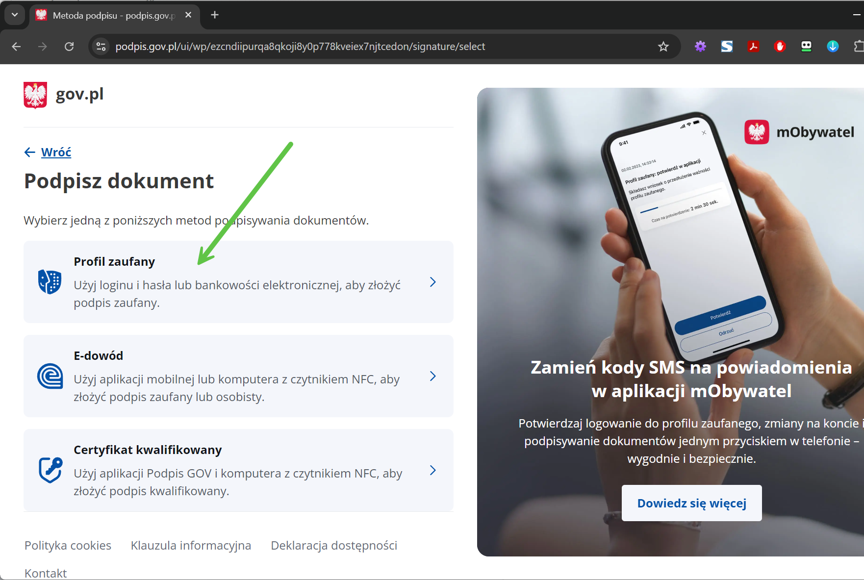Open the Polityka cookies link
Viewport: 864px width, 580px height.
(68, 545)
